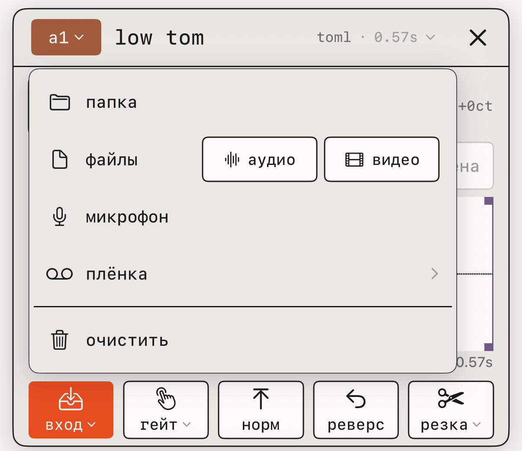522x451 pixels.
Task: Click the bottom purple waveform end handle
Action: point(489,347)
